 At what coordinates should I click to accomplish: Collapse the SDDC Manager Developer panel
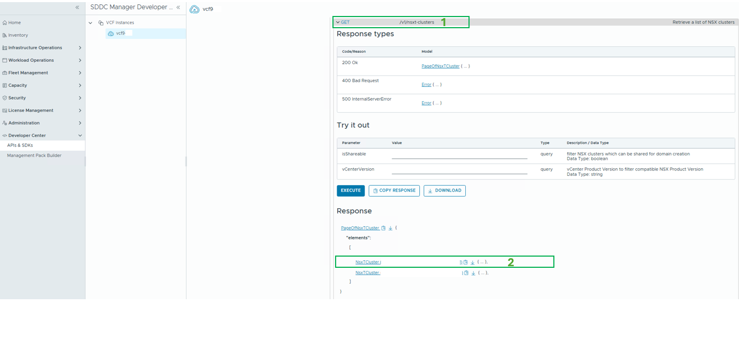pyautogui.click(x=178, y=7)
